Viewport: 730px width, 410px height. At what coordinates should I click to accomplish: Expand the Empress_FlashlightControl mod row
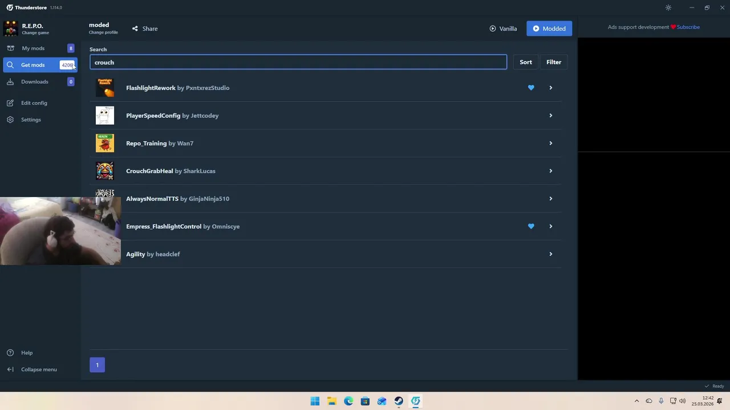tap(550, 227)
